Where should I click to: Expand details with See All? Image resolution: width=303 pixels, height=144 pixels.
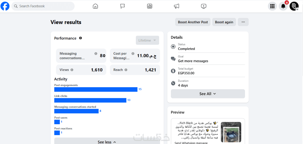[208, 94]
